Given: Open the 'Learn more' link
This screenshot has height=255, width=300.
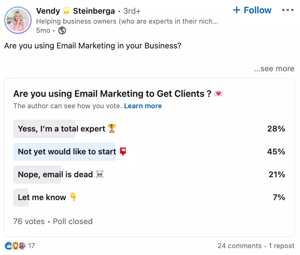Looking at the screenshot, I should coord(143,106).
